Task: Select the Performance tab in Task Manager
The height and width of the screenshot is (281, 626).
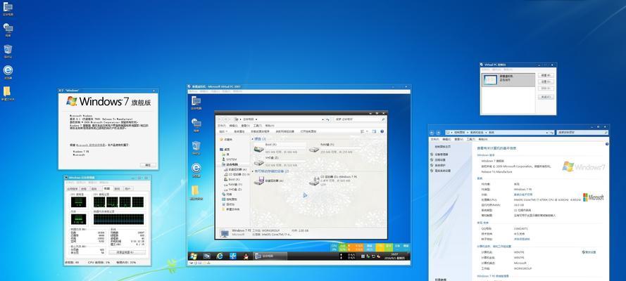Action: 106,188
